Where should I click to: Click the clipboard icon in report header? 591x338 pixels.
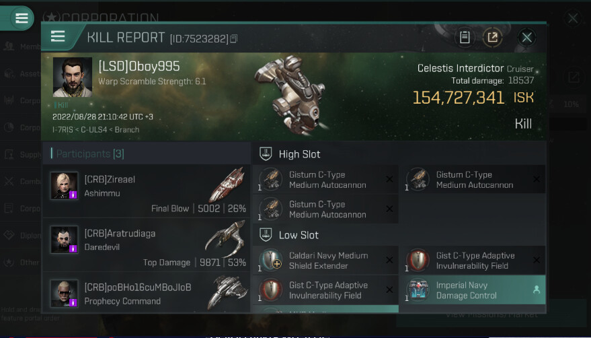point(465,38)
